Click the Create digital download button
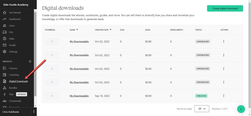Screen dimensions: 251x116 (x=225, y=8)
